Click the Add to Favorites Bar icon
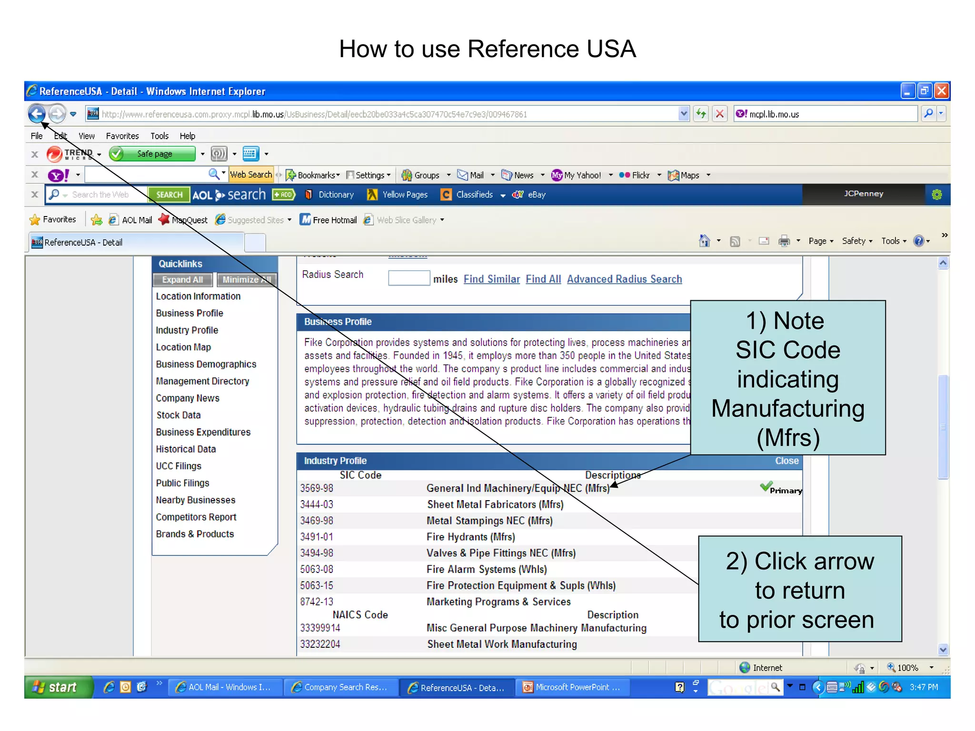975x731 pixels. pos(97,220)
